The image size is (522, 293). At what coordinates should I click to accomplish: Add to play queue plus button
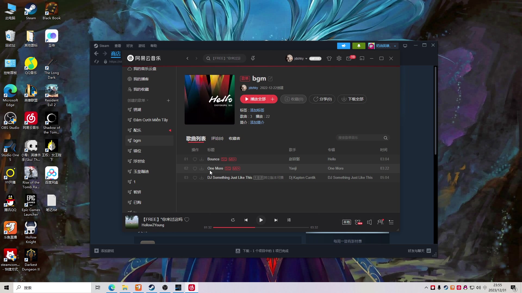coord(272,99)
